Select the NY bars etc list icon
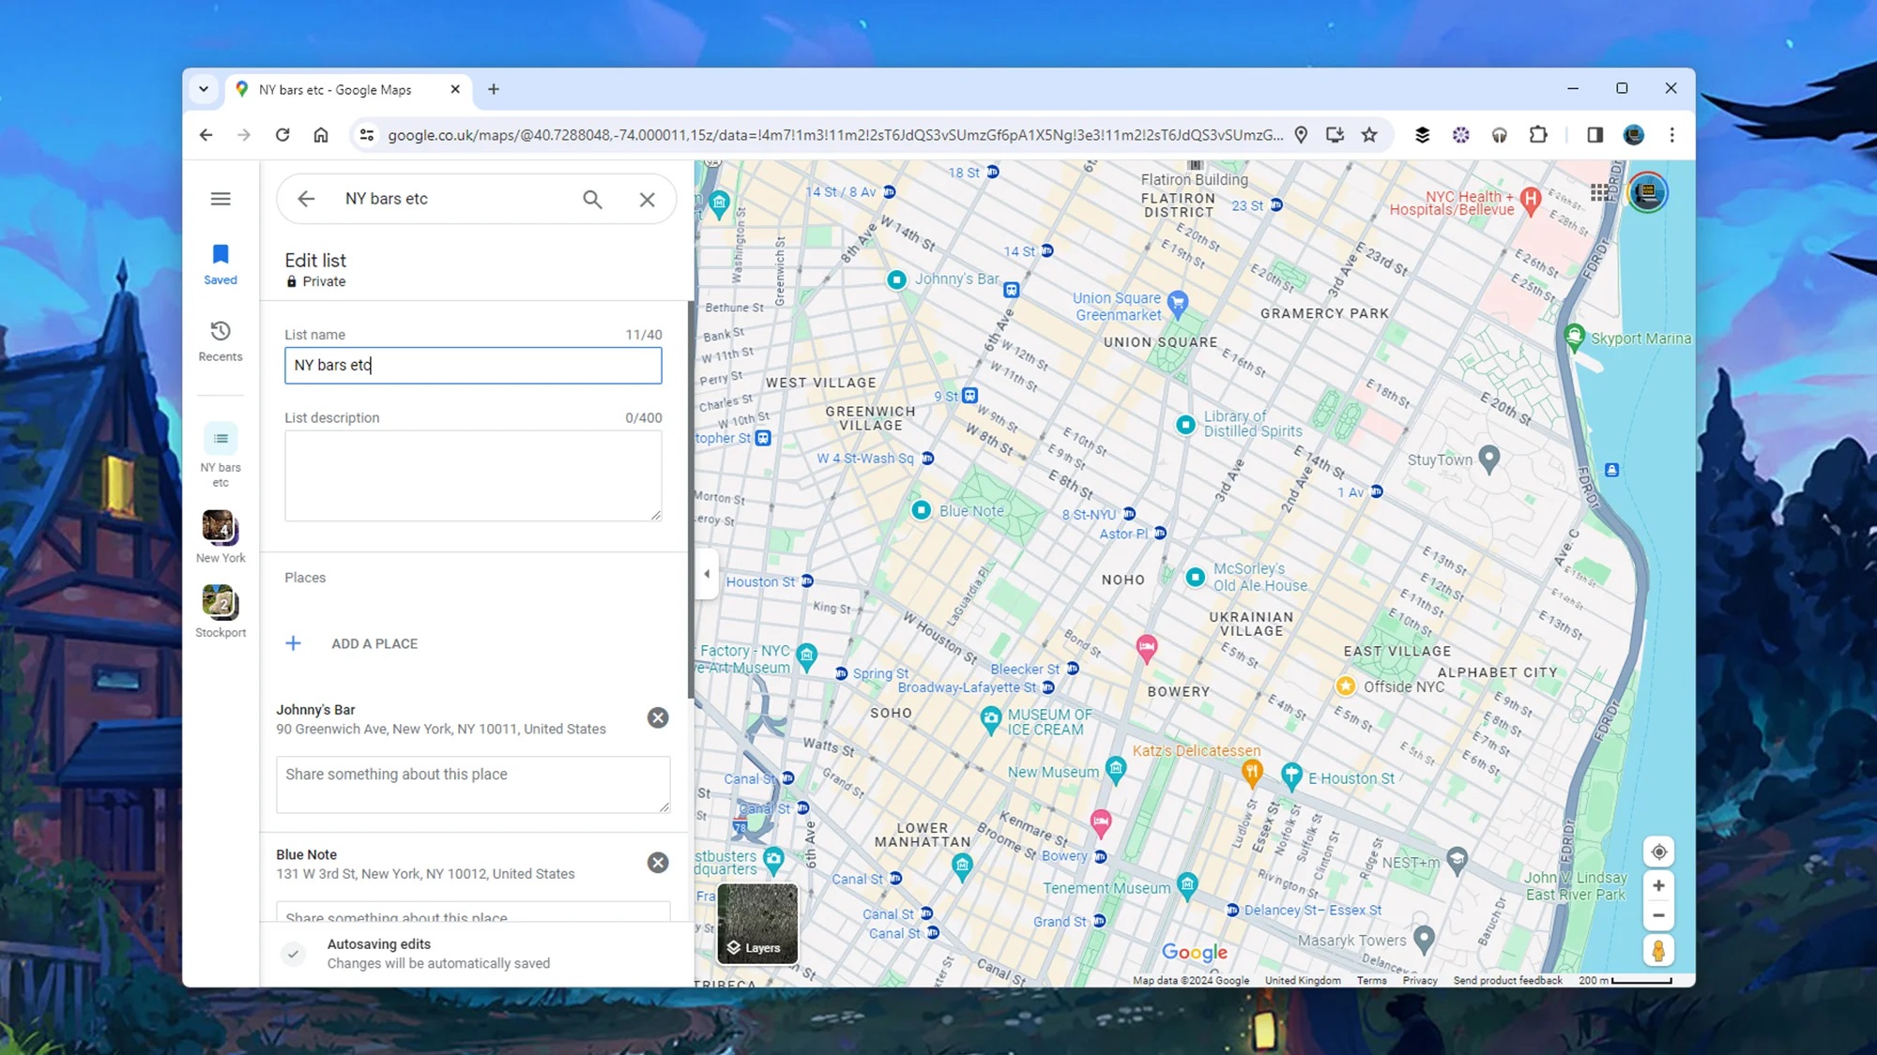 pos(221,438)
